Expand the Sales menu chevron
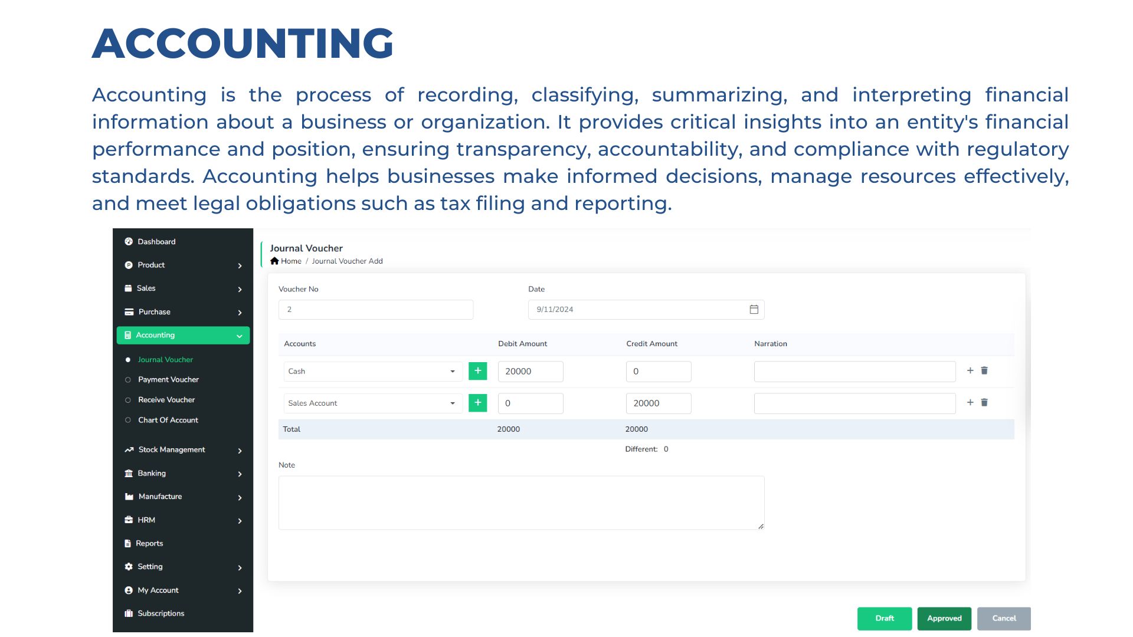This screenshot has height=637, width=1133. click(240, 289)
